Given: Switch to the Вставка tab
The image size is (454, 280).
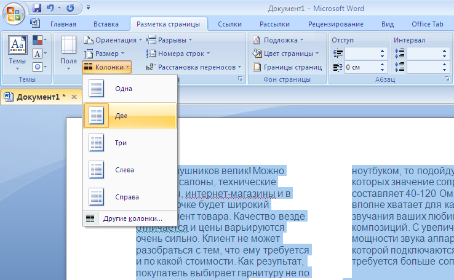Looking at the screenshot, I should 106,25.
